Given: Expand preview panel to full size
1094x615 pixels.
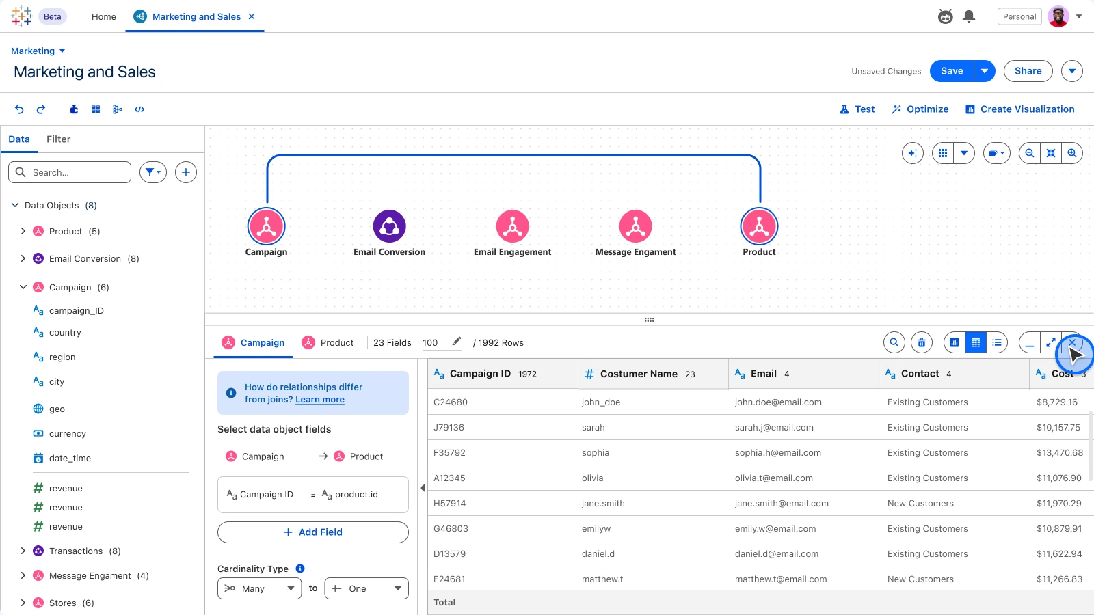Looking at the screenshot, I should (1051, 343).
